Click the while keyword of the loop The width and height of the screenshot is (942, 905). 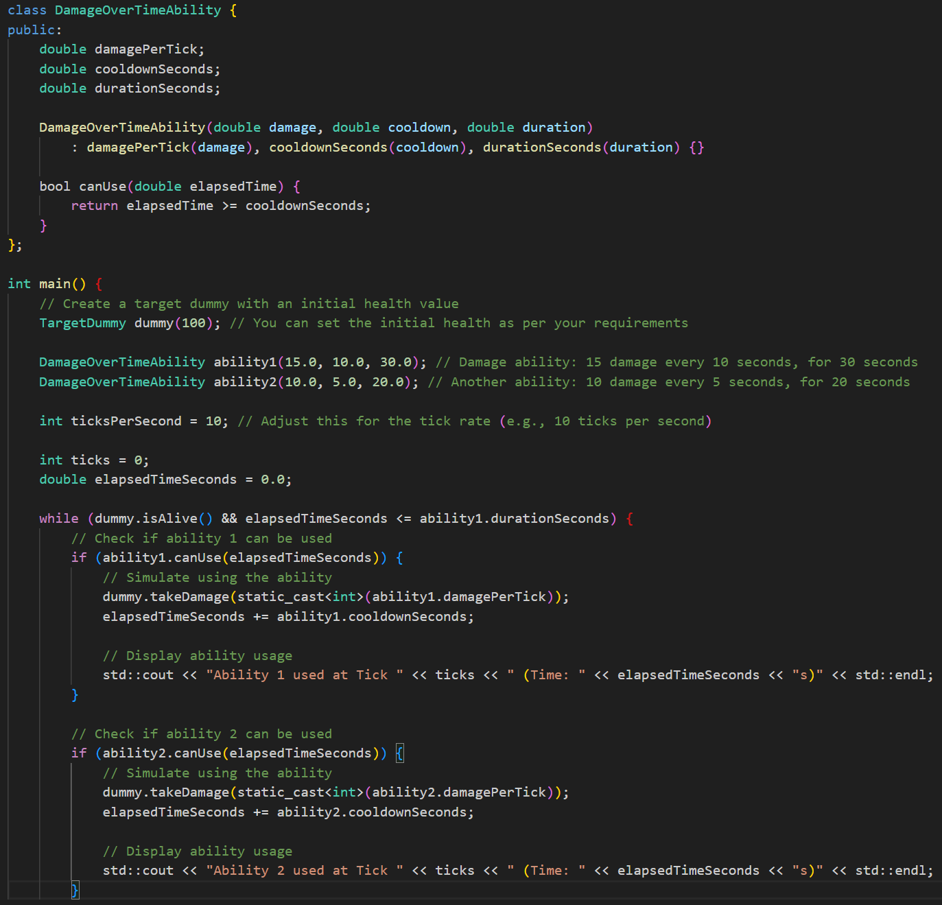58,519
